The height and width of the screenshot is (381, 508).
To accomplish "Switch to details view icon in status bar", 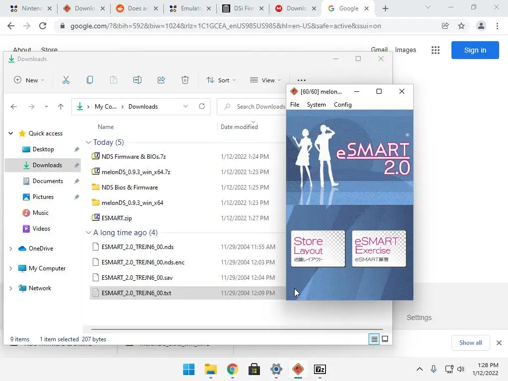I will (x=374, y=339).
